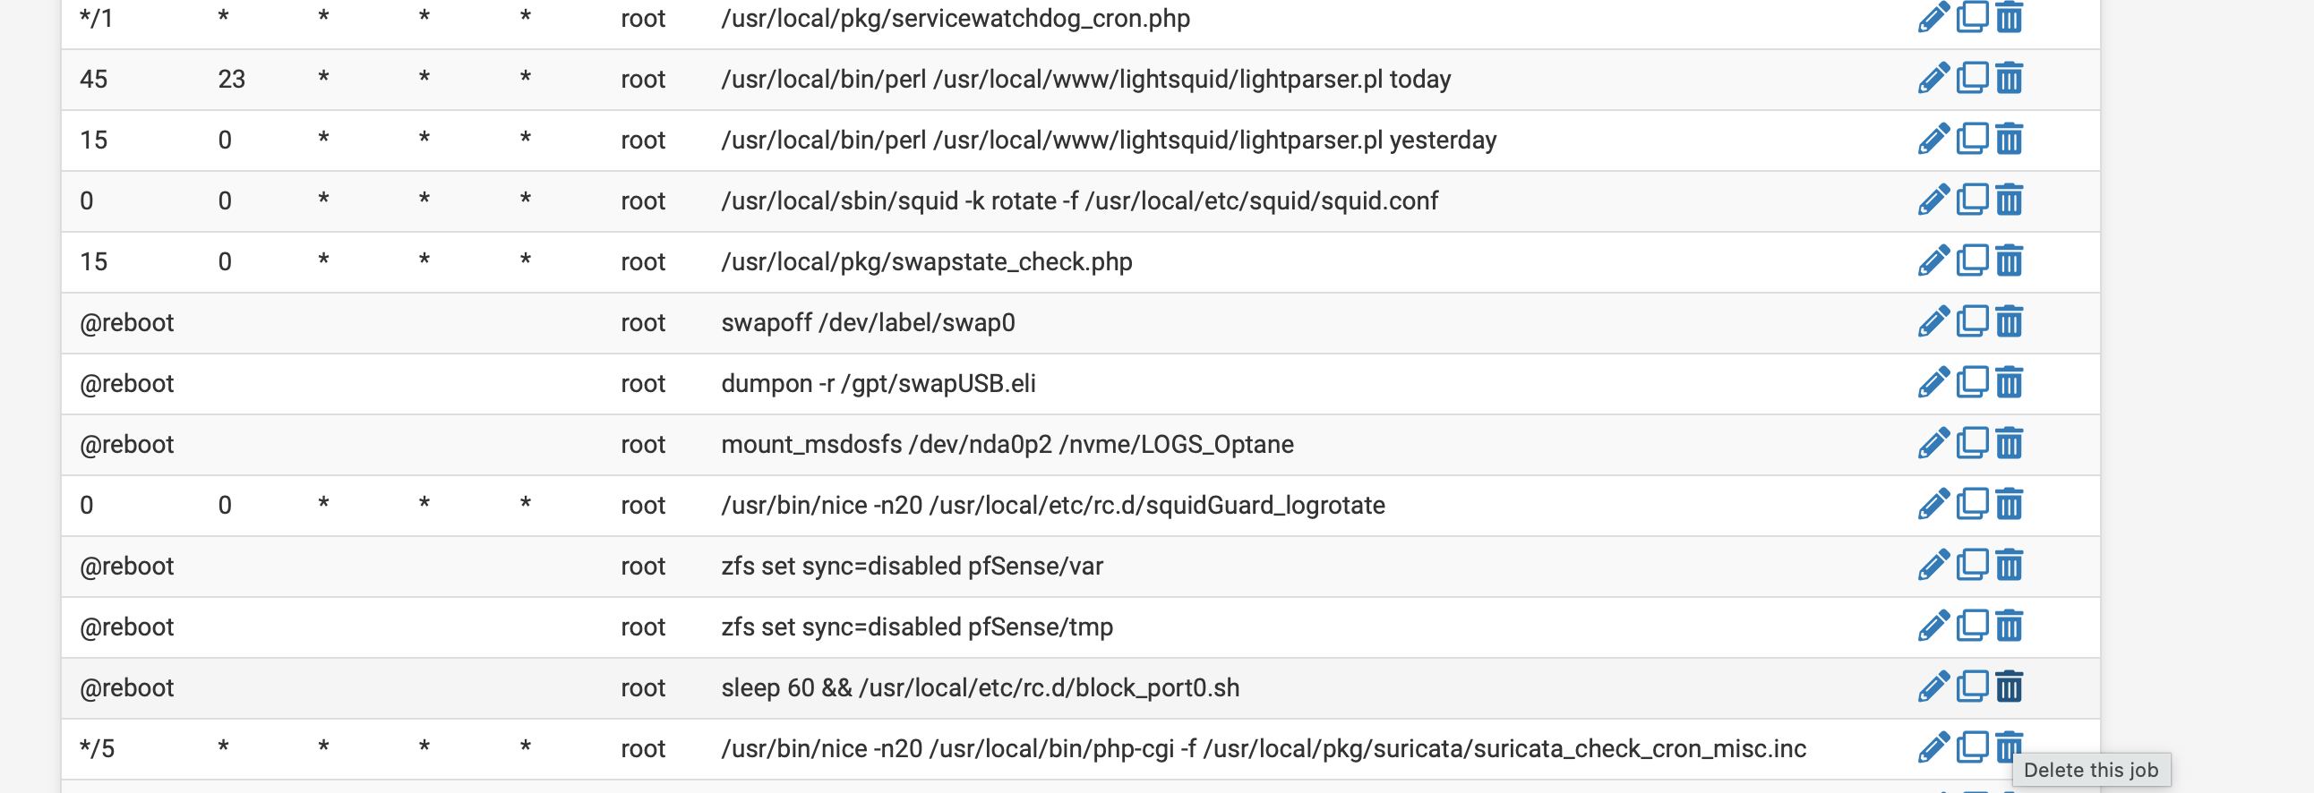Edit the squid -k rotate job

pos(1933,200)
